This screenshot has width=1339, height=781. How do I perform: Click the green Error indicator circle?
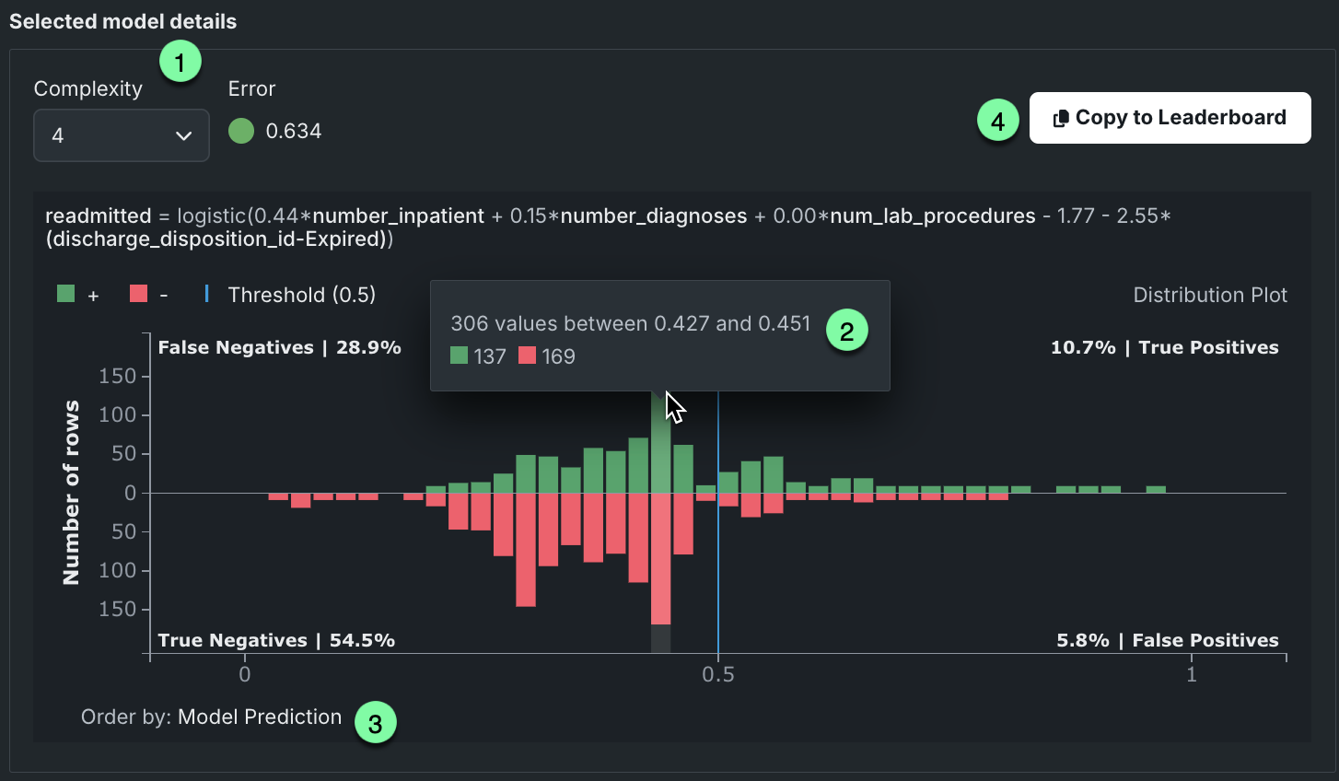(241, 131)
